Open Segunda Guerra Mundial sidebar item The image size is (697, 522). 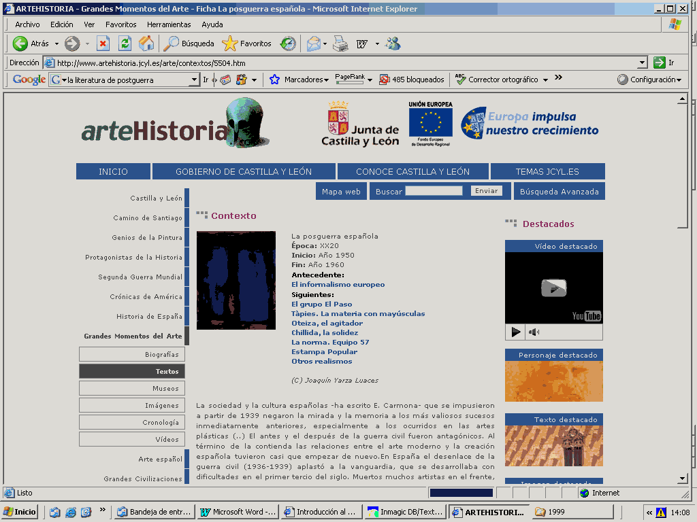click(140, 277)
